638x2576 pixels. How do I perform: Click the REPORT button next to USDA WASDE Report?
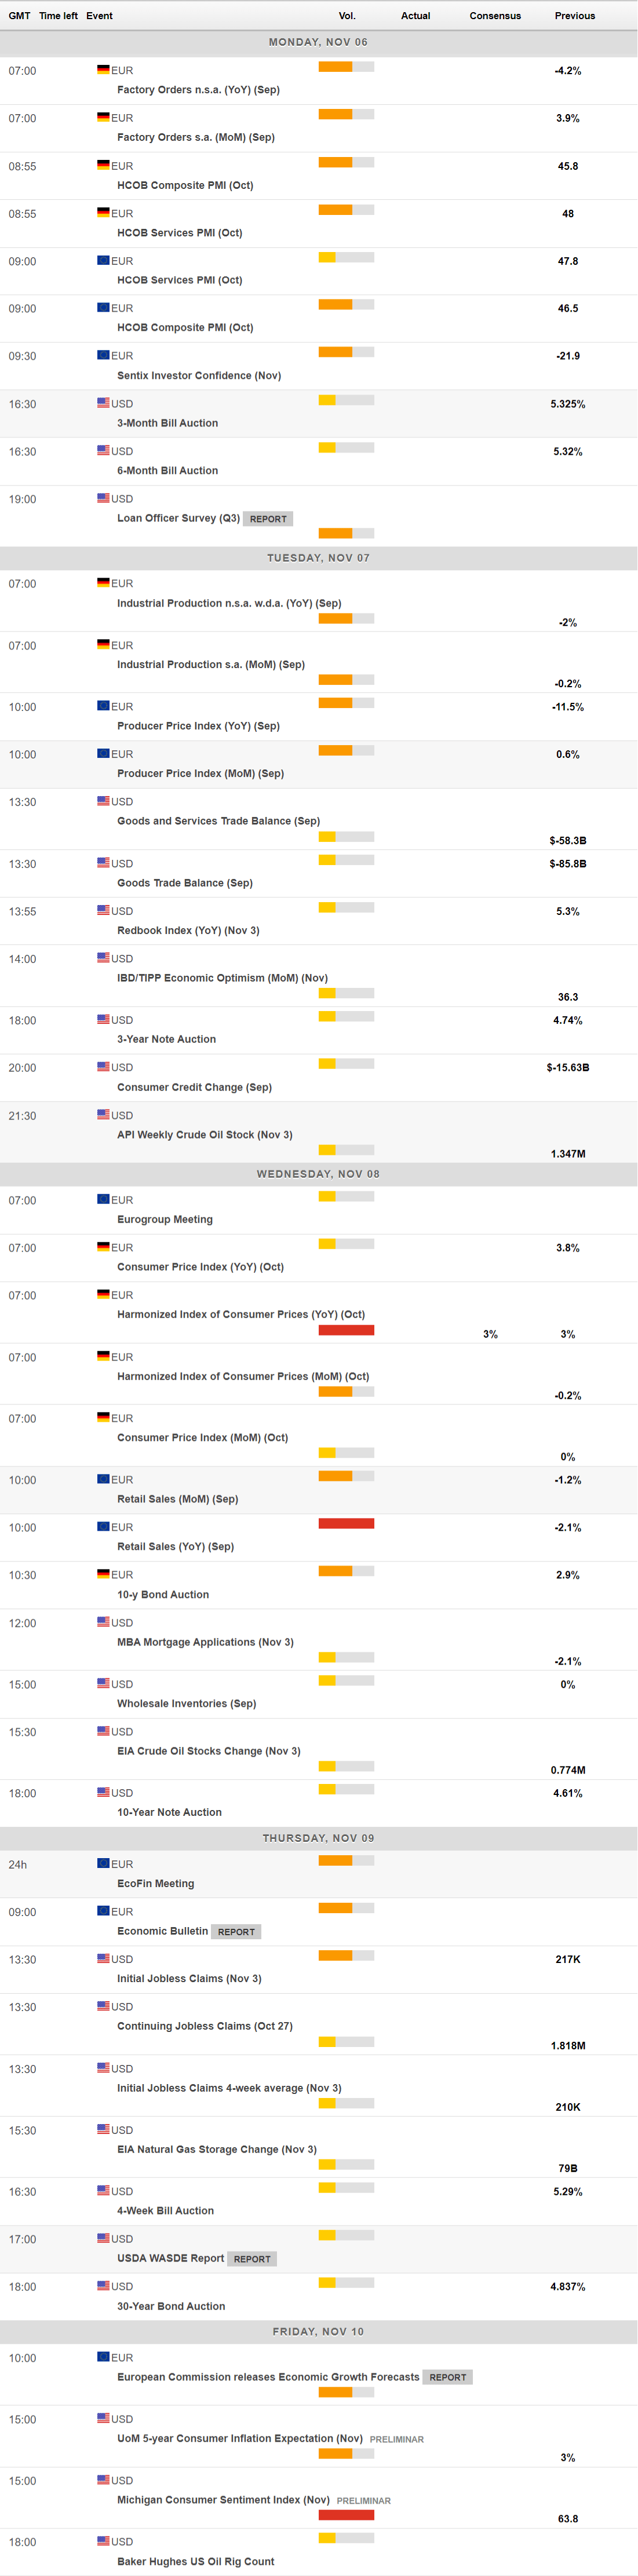coord(252,2259)
